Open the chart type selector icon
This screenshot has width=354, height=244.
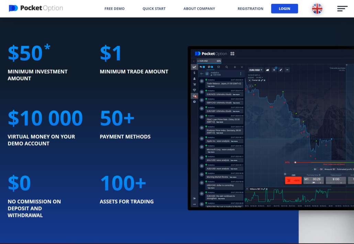(267, 70)
